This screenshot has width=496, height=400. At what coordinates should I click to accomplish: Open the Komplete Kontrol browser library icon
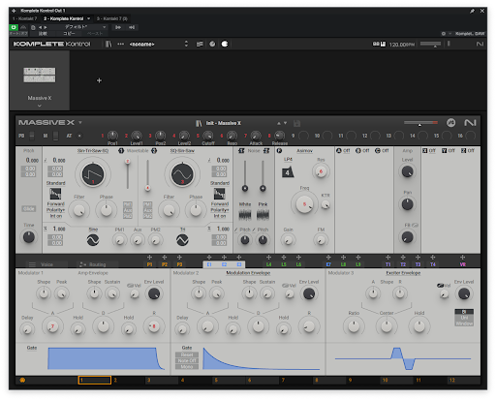point(108,44)
